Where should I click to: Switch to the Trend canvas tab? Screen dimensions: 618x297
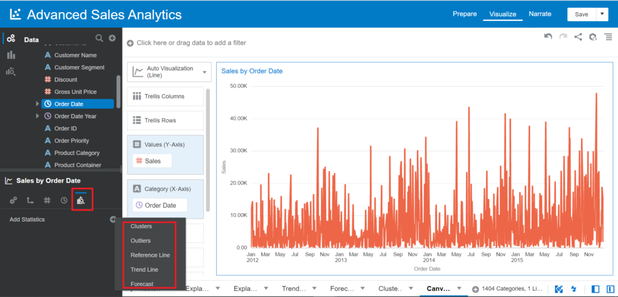coord(294,289)
